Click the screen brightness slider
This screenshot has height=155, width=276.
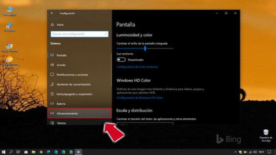(x=145, y=48)
